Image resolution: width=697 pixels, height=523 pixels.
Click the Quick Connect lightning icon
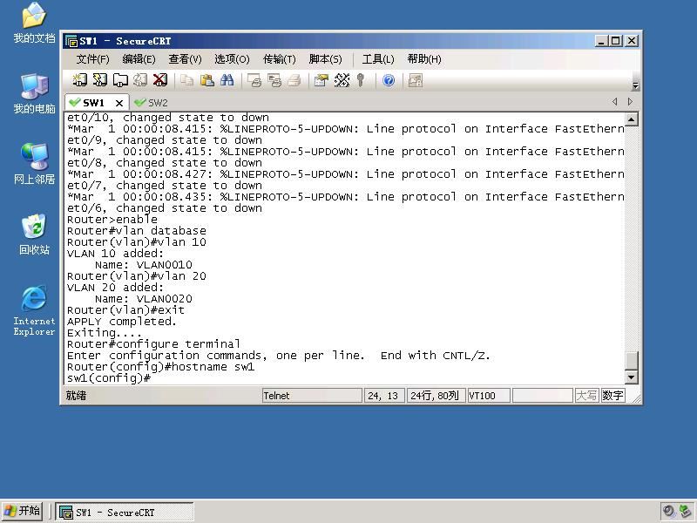[x=100, y=80]
